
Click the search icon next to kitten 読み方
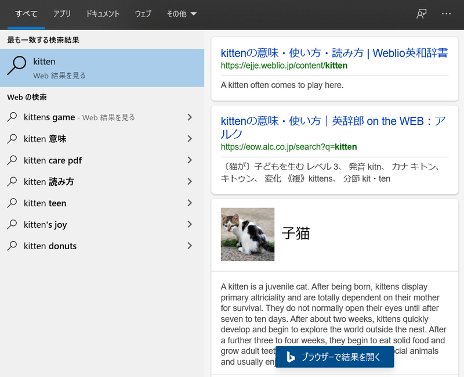point(12,181)
